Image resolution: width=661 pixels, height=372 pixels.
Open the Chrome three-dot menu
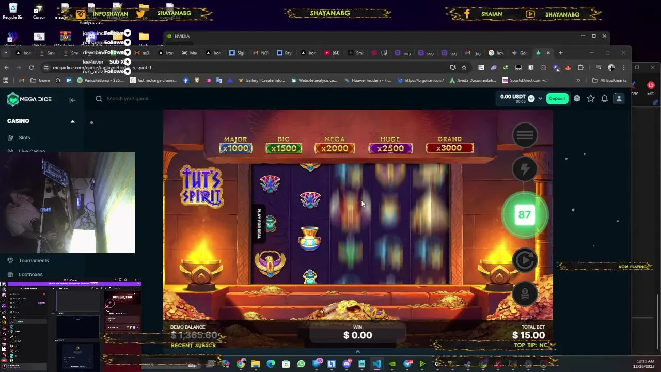[x=624, y=68]
